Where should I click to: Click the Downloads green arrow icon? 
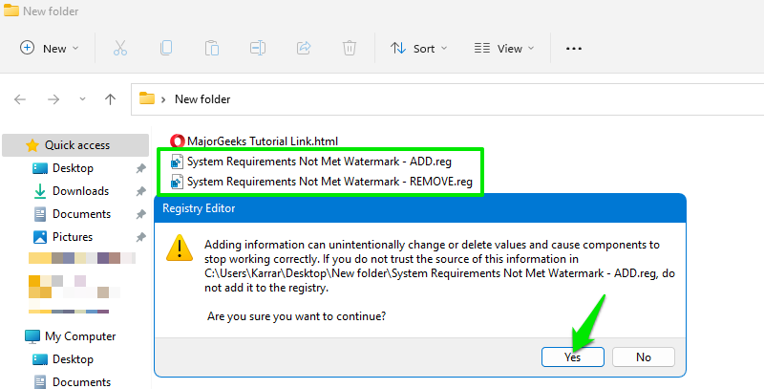(40, 191)
